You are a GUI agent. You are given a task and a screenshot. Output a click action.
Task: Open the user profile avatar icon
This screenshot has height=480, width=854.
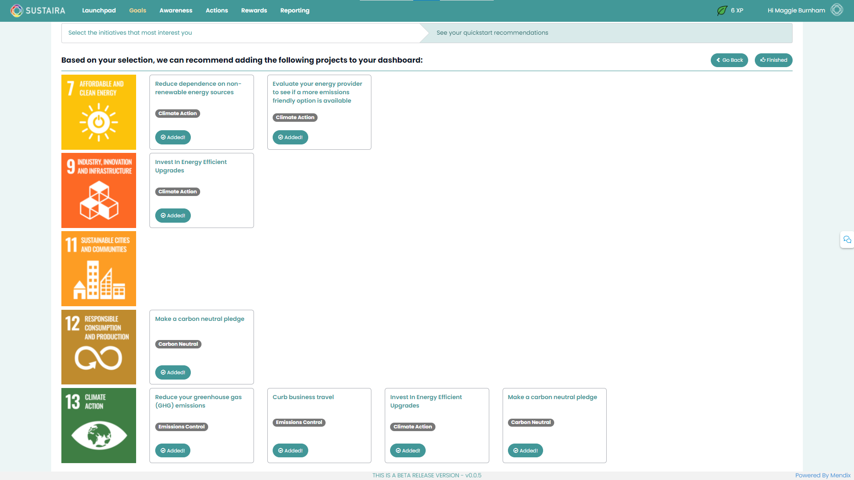tap(837, 10)
